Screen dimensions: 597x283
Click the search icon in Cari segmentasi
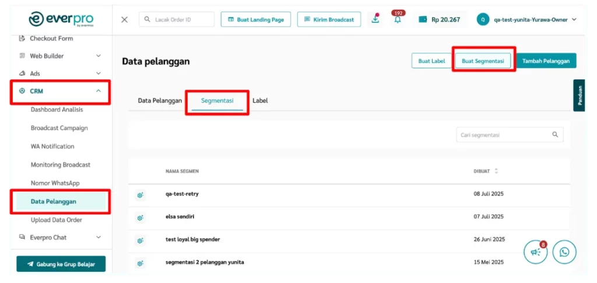click(555, 134)
